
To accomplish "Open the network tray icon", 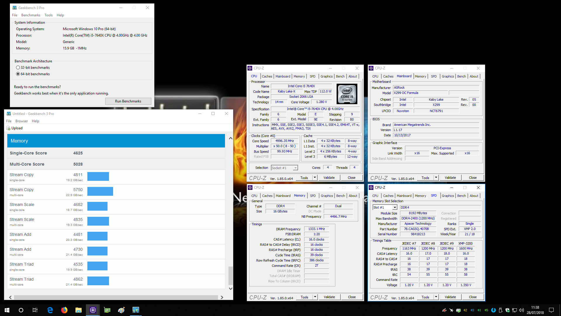I will [515, 310].
